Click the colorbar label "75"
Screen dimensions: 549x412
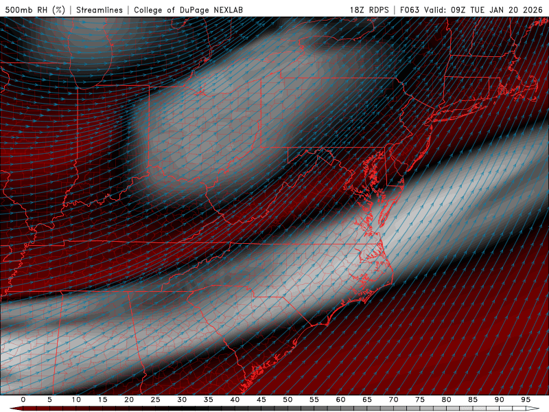click(420, 400)
